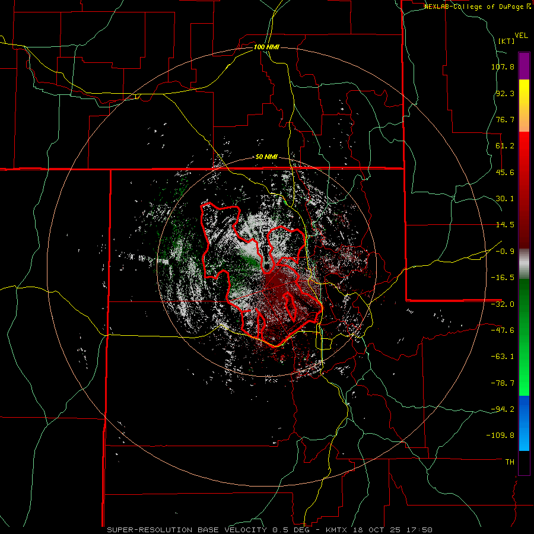Click the -78.7 velocity scale value
The image size is (534, 534).
click(503, 383)
